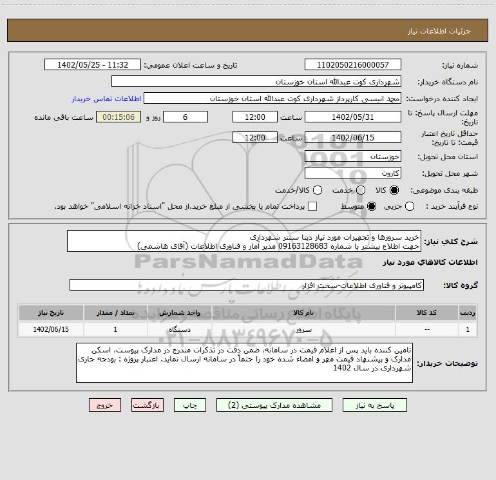Select the خدمت radio button

click(x=361, y=190)
